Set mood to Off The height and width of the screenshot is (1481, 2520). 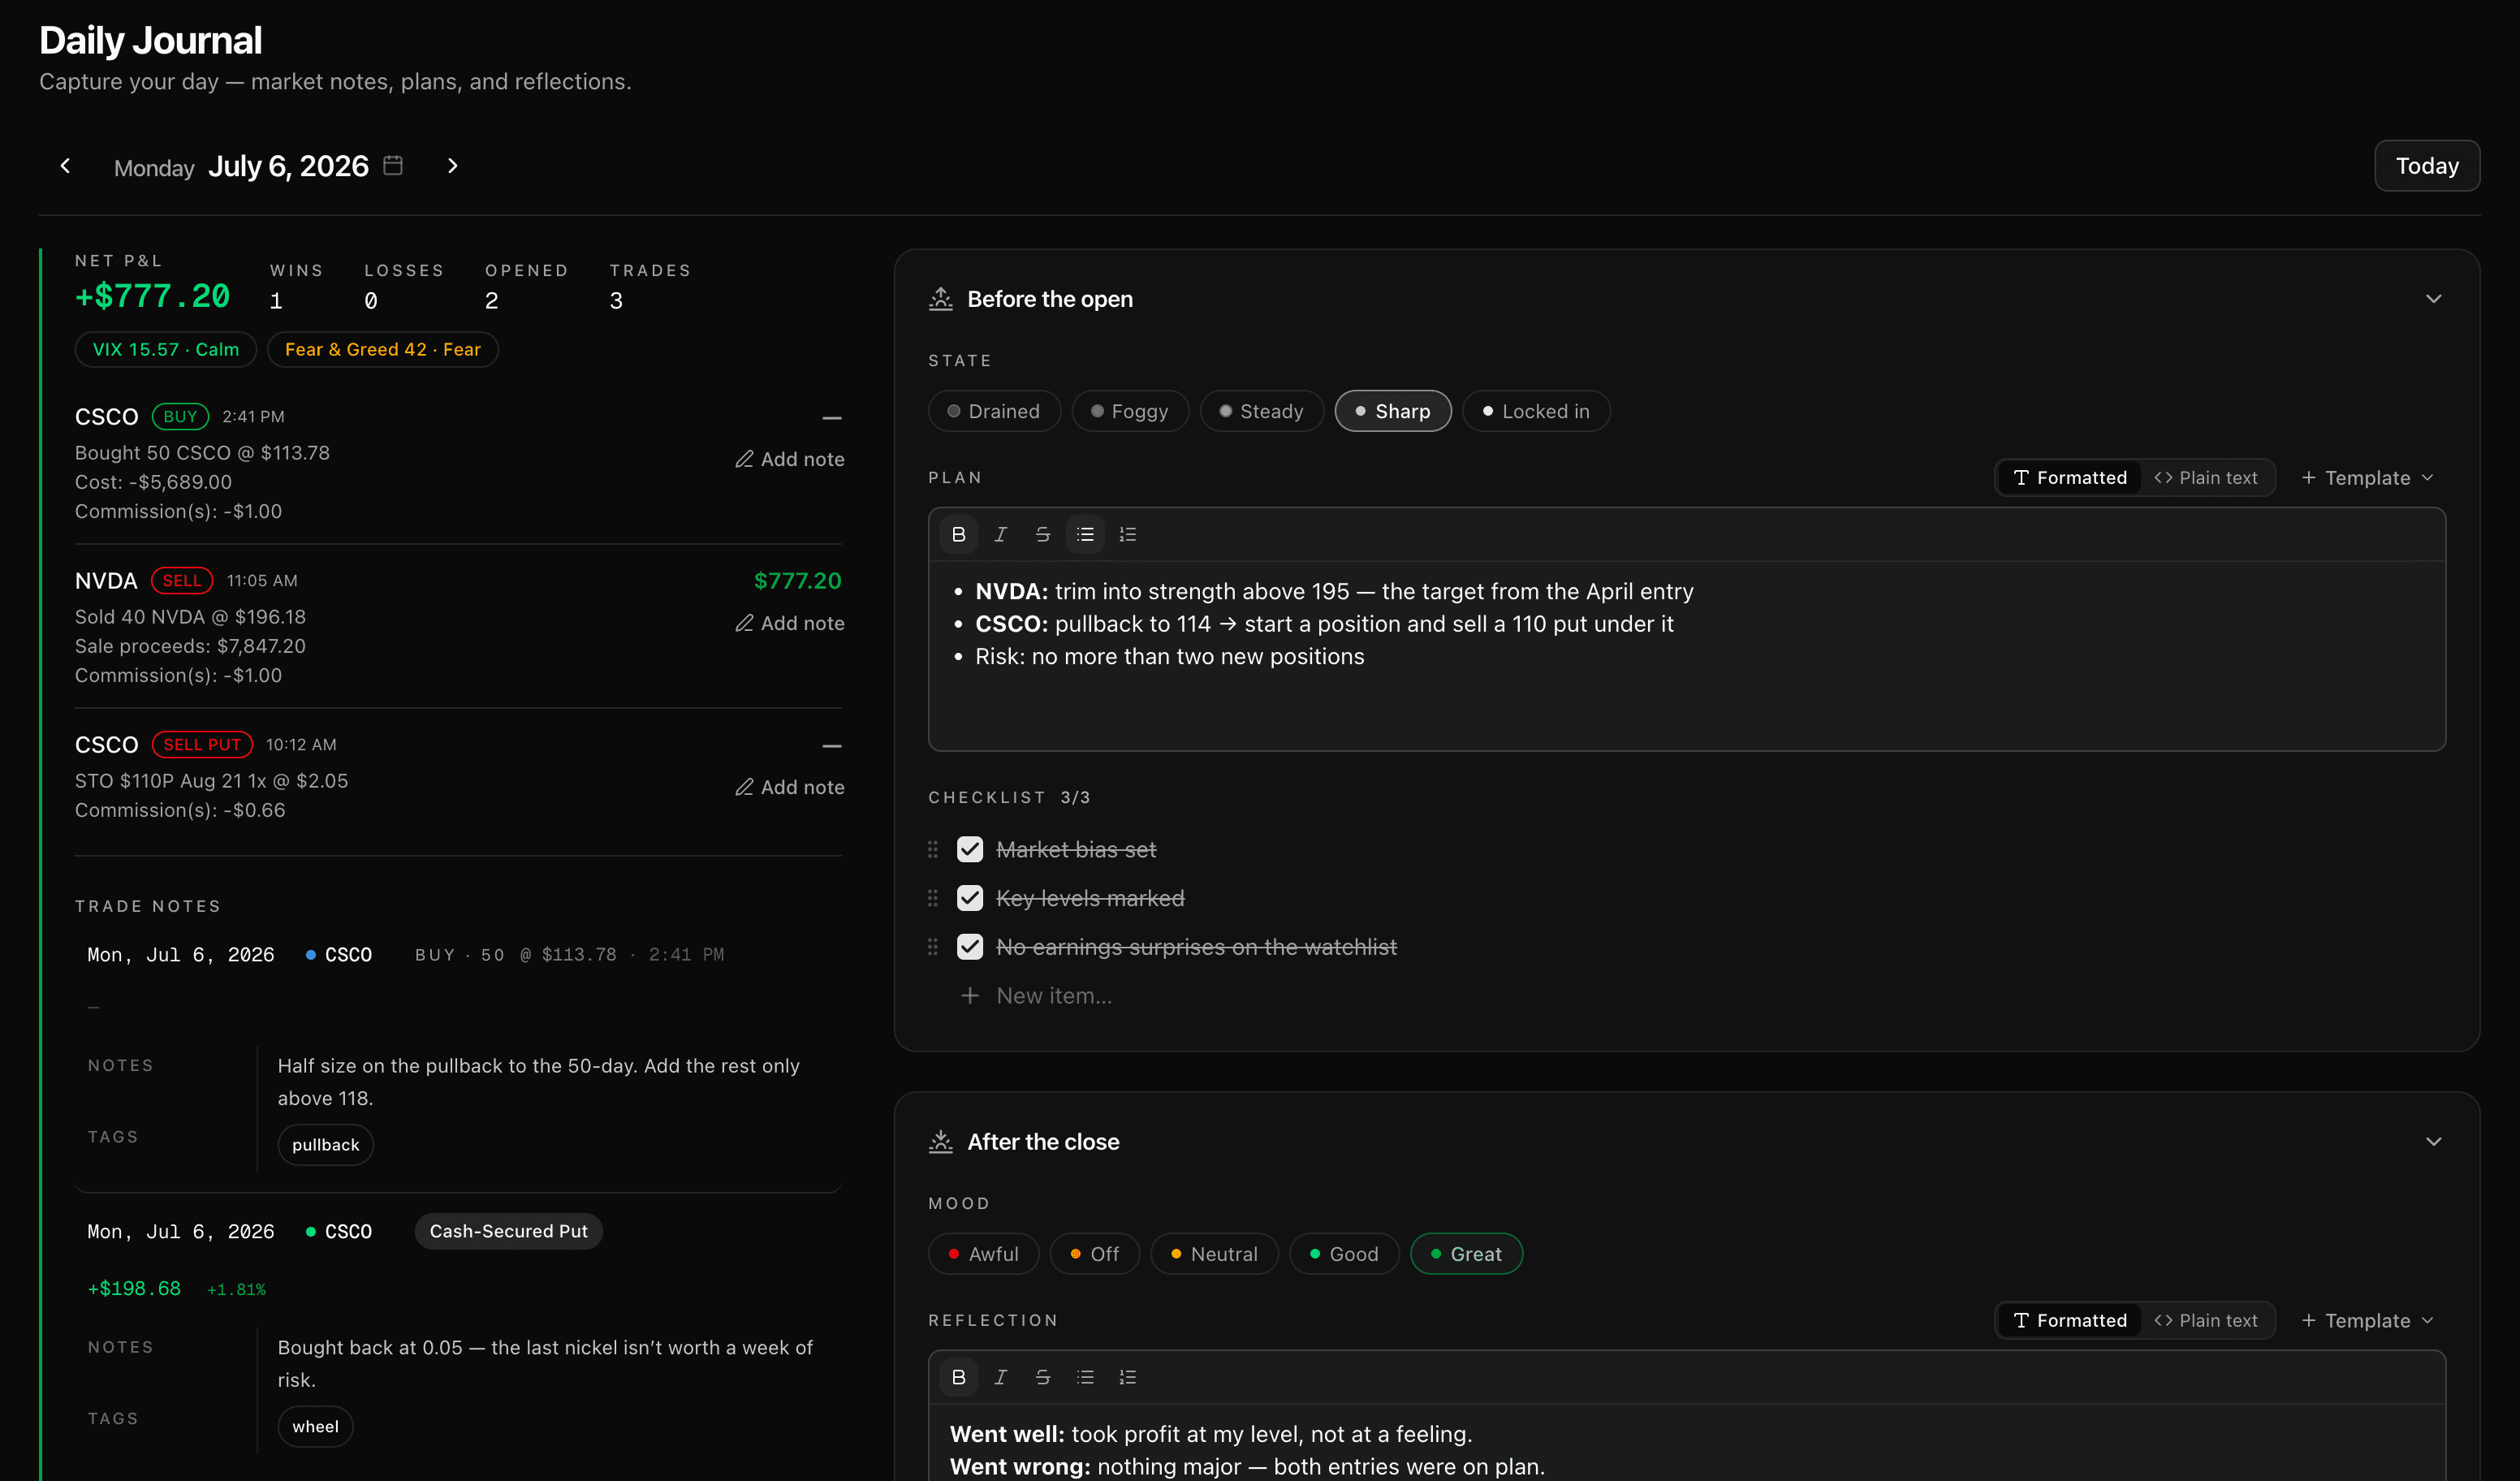pyautogui.click(x=1095, y=1254)
